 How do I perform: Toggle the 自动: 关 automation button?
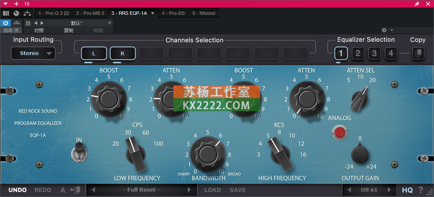pos(11,30)
